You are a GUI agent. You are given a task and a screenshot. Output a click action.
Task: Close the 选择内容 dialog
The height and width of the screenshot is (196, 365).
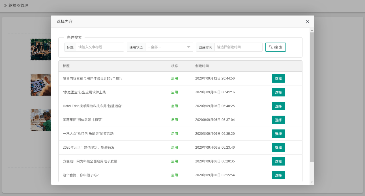308,22
